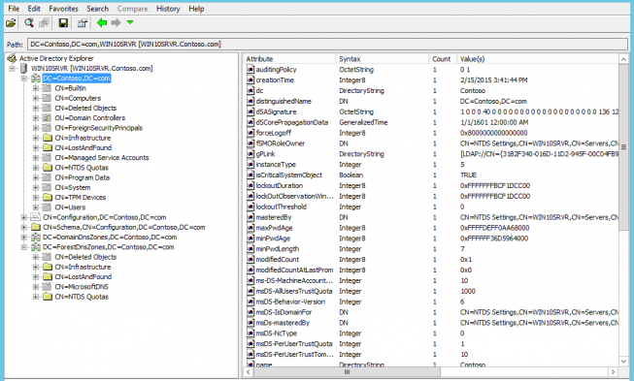The image size is (634, 381).
Task: Click the Save snapshot floppy icon
Action: [x=63, y=23]
